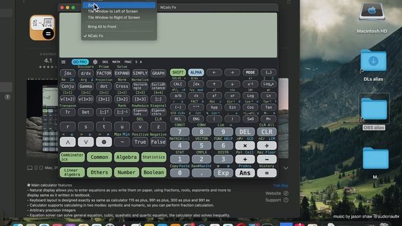This screenshot has height=226, width=402.
Task: Switch to the Boolean category
Action: pos(153,172)
